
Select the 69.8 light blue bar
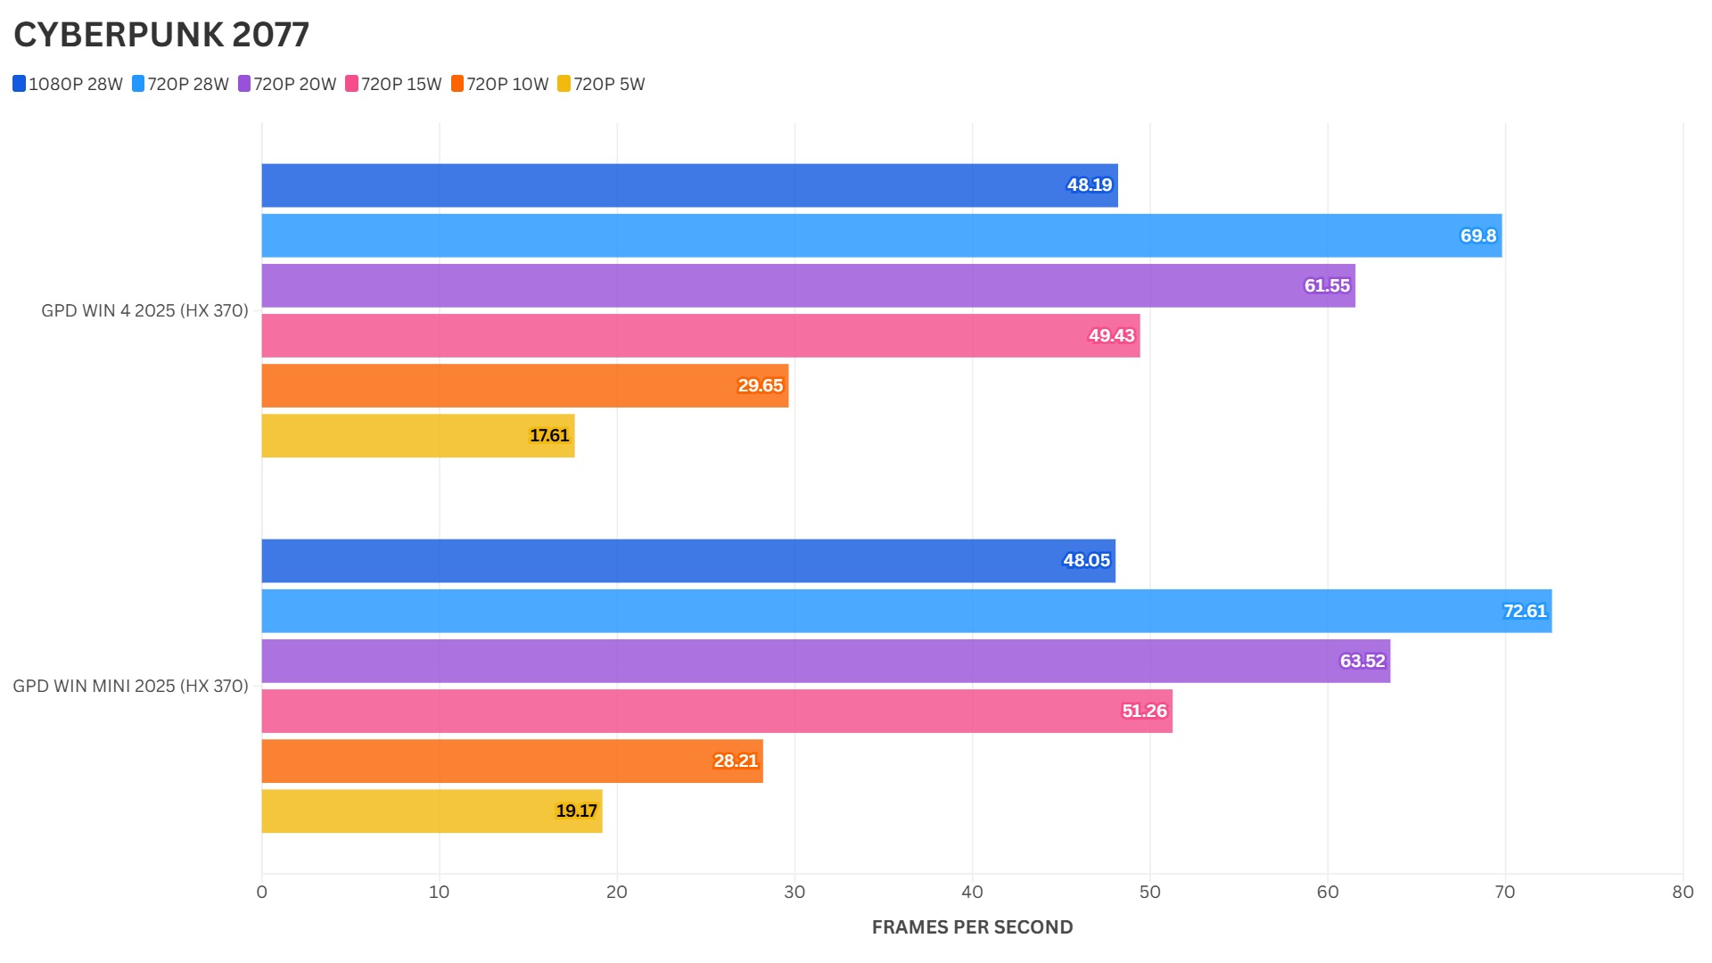click(881, 235)
